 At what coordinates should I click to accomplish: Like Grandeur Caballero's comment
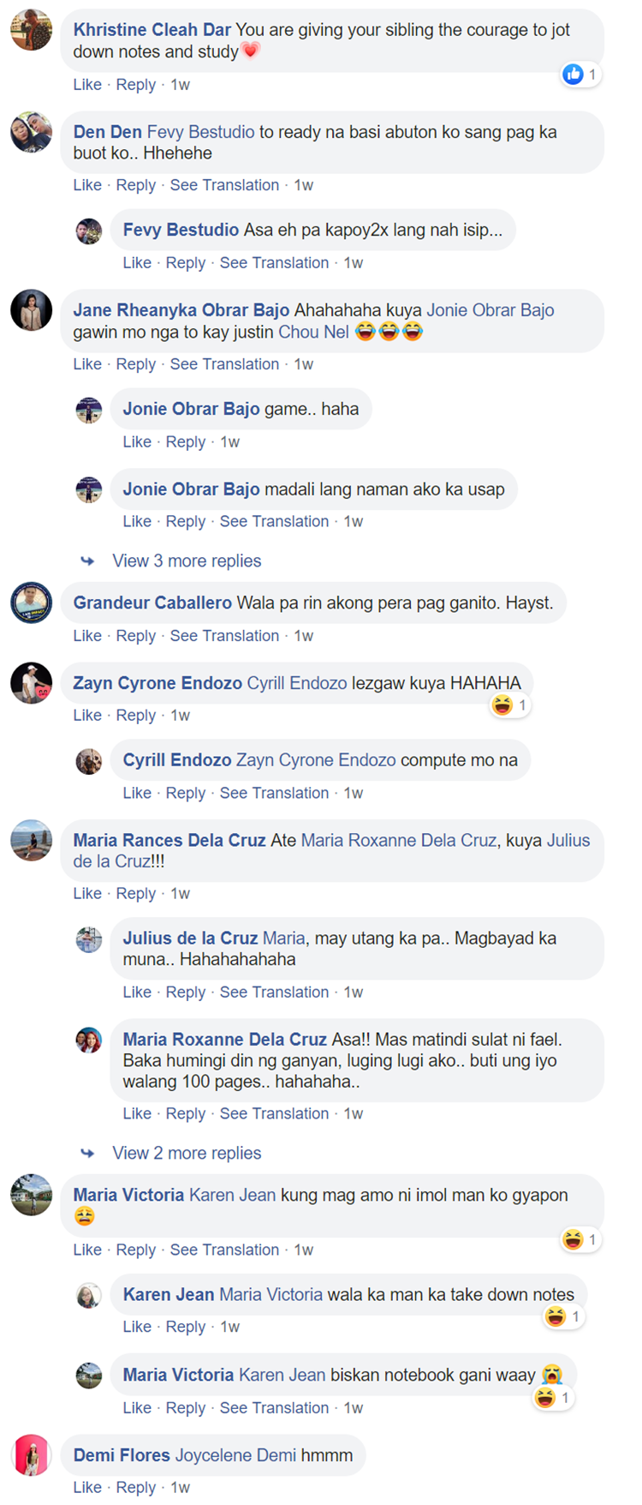pos(87,635)
